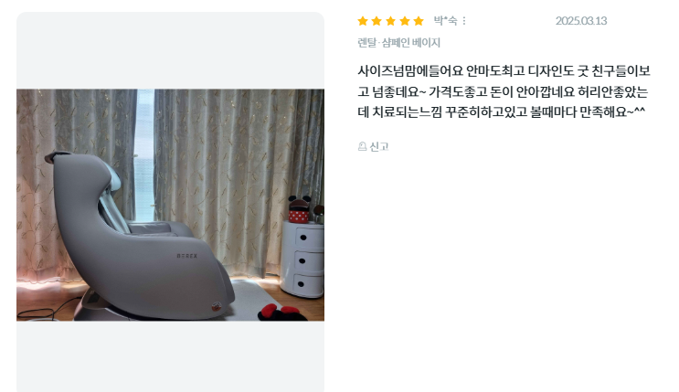Click the review date 2025.03.13
Screen dimensions: 679x392
[x=581, y=21]
